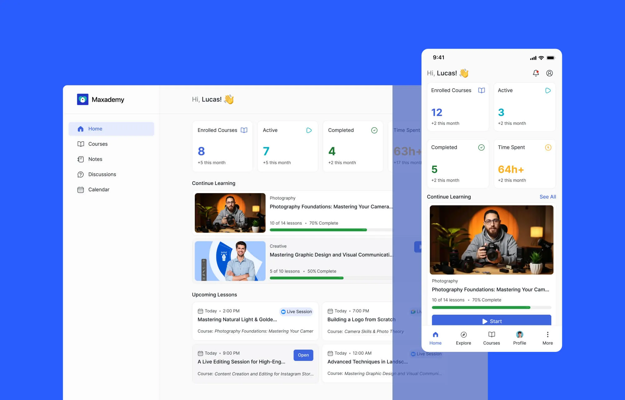Open Courses tab in bottom navigation
The image size is (625, 400).
tap(491, 337)
